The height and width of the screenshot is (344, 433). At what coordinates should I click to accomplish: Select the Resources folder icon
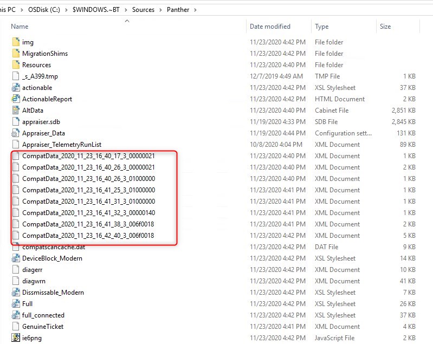point(16,64)
